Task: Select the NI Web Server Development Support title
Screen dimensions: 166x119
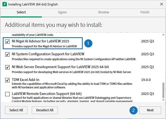Action: tap(60, 67)
